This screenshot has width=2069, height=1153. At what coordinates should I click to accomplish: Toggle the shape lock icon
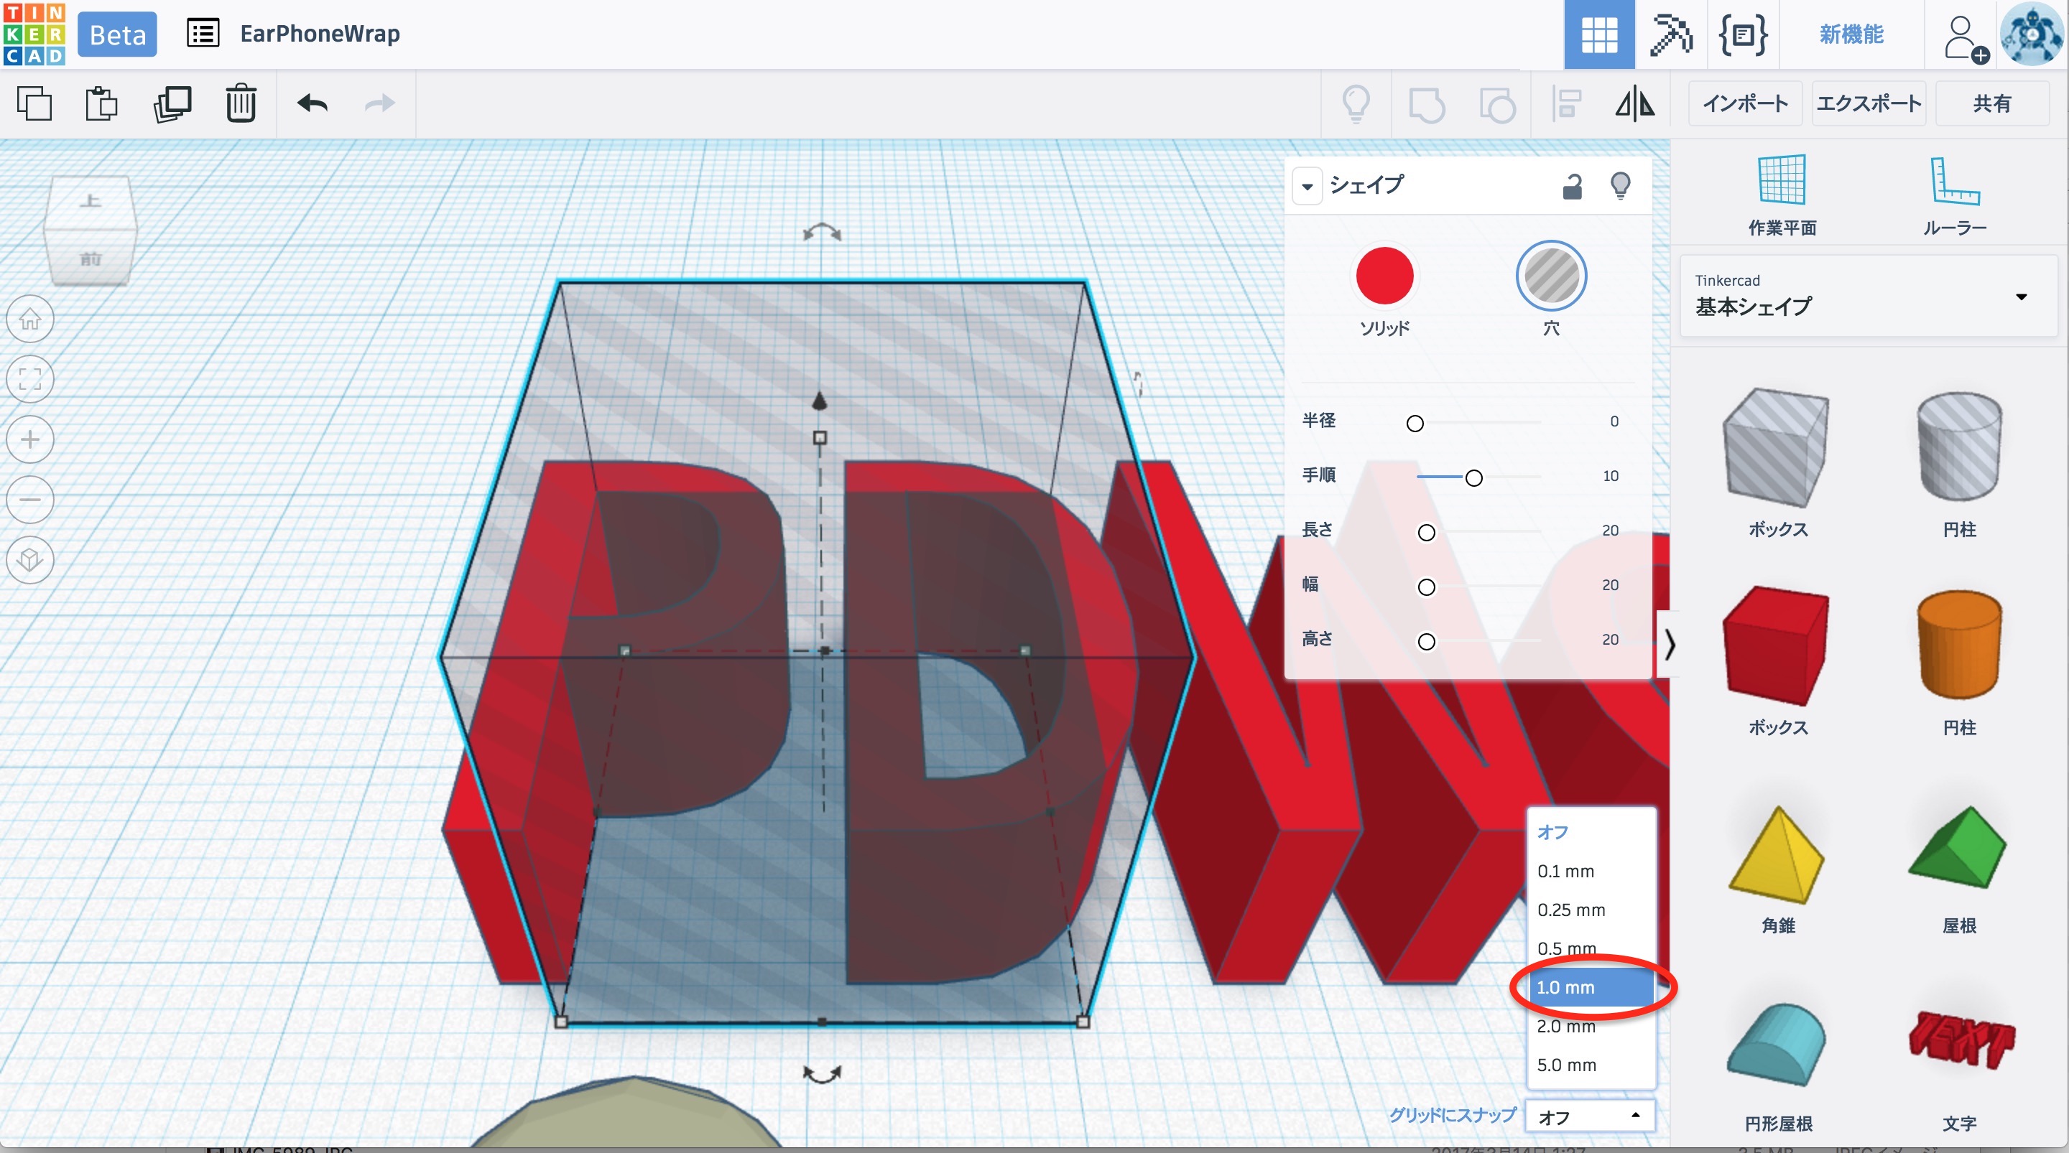pos(1572,186)
